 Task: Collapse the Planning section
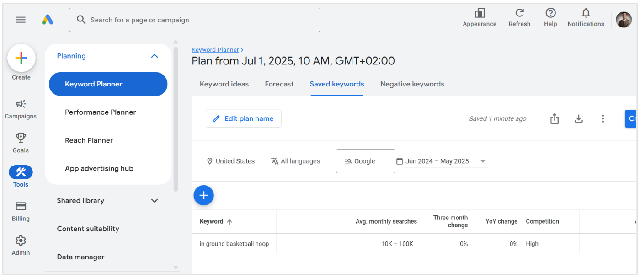155,55
